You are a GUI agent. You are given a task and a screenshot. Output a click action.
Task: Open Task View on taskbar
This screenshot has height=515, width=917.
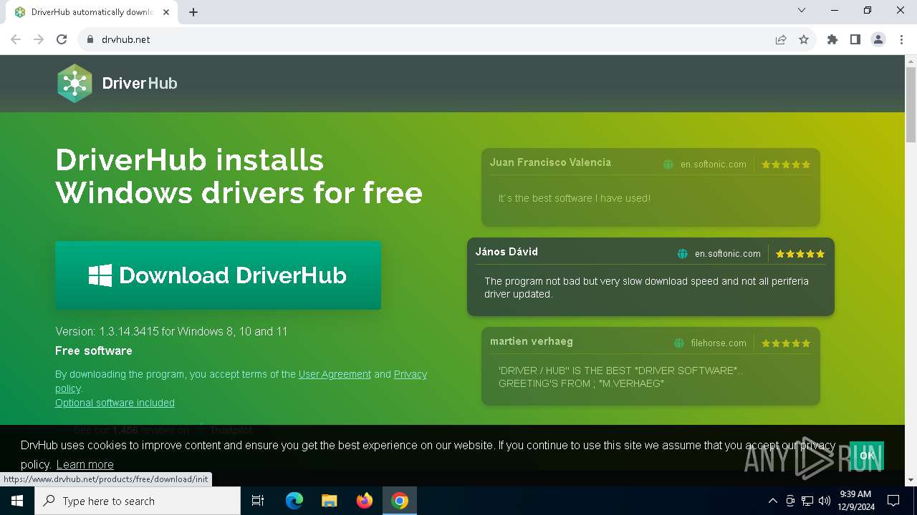258,501
